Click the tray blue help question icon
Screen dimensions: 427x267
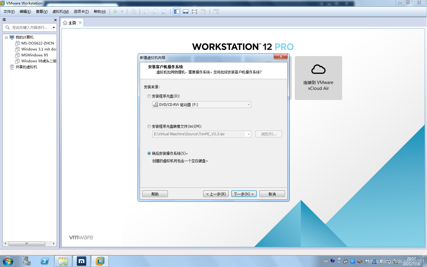click(x=333, y=261)
